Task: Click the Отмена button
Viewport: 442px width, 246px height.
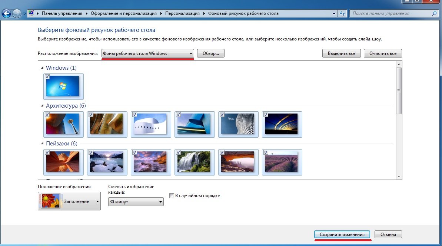Action: (388, 234)
